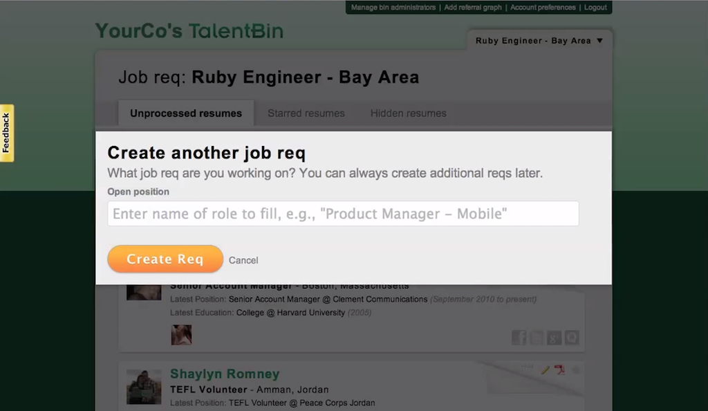708x411 pixels.
Task: Focus the Open position name field
Action: (x=343, y=214)
